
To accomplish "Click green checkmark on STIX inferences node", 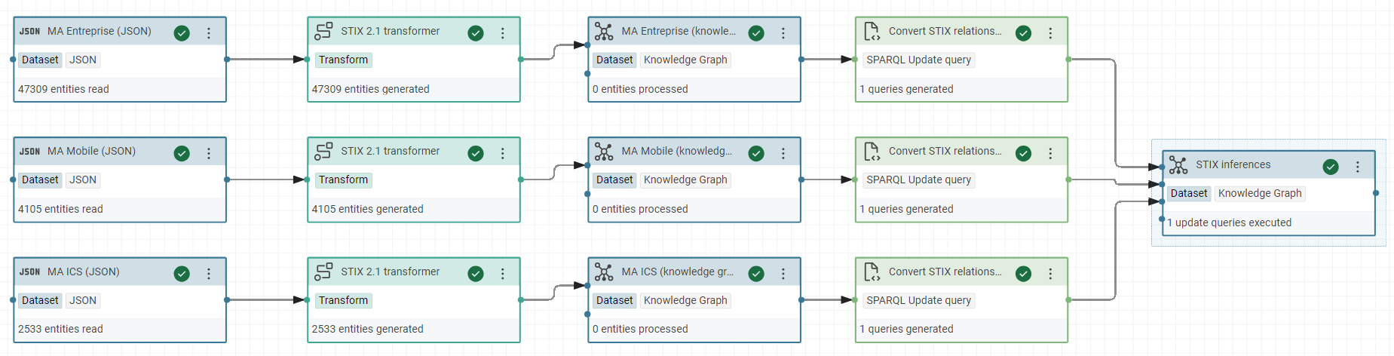I will (1331, 167).
